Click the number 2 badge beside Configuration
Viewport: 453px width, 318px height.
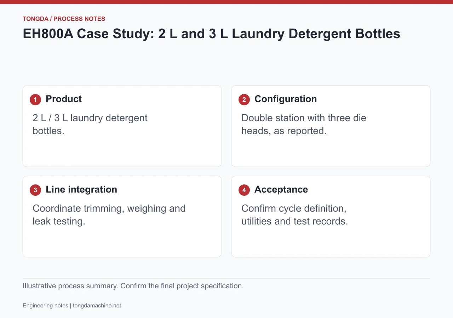[x=244, y=100]
